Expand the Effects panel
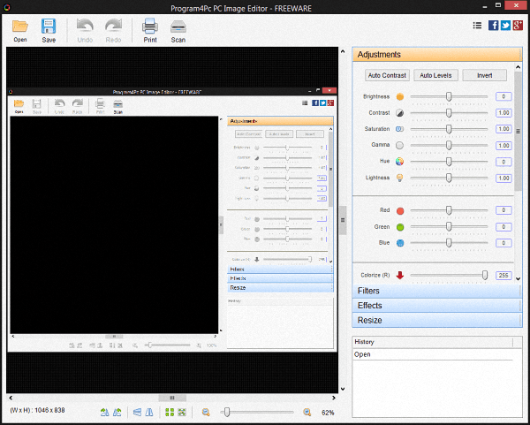The height and width of the screenshot is (425, 530). [437, 306]
